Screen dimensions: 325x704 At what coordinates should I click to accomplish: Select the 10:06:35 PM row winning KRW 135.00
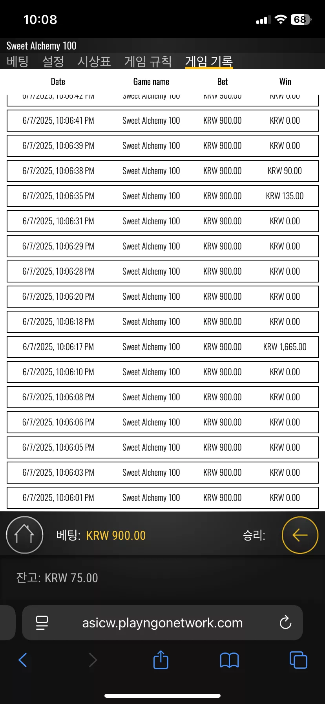tap(162, 196)
